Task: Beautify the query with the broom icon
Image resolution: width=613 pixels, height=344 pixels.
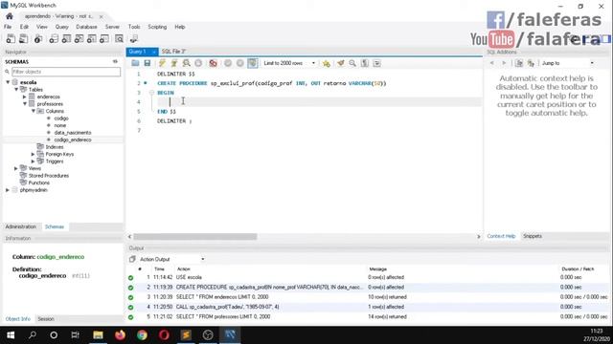Action: coord(341,63)
